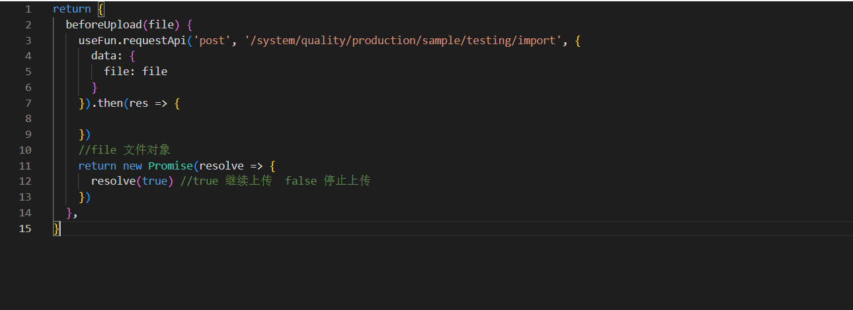Viewport: 853px width, 310px height.
Task: Click the data property key
Action: 104,56
